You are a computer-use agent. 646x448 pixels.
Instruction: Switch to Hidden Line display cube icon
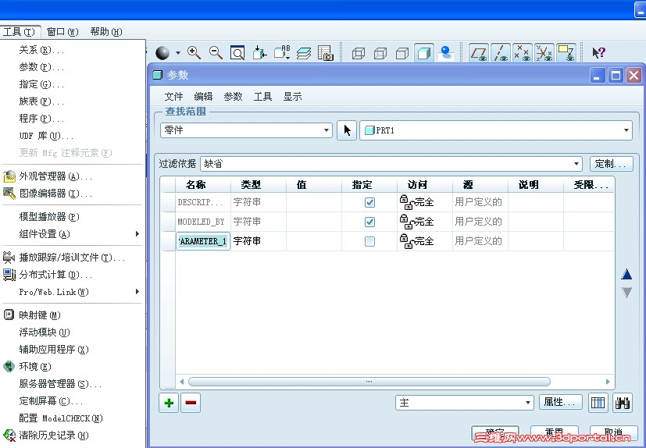click(x=380, y=53)
